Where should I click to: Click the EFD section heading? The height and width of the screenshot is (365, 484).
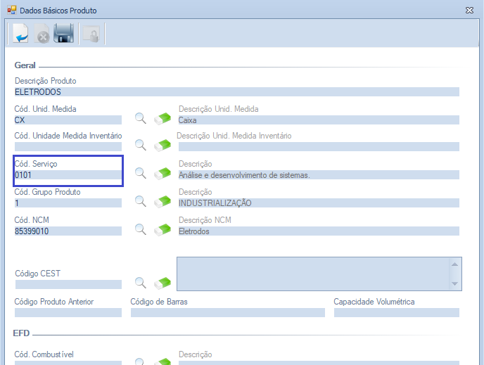(x=21, y=333)
